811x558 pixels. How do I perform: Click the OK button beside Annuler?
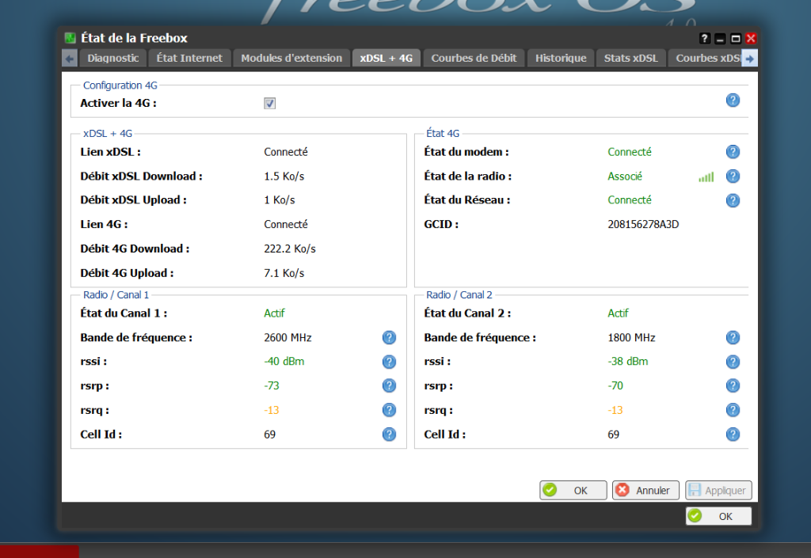pyautogui.click(x=573, y=490)
